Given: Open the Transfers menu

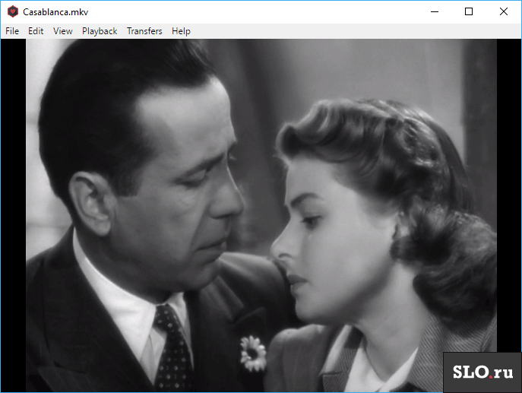Looking at the screenshot, I should [144, 31].
